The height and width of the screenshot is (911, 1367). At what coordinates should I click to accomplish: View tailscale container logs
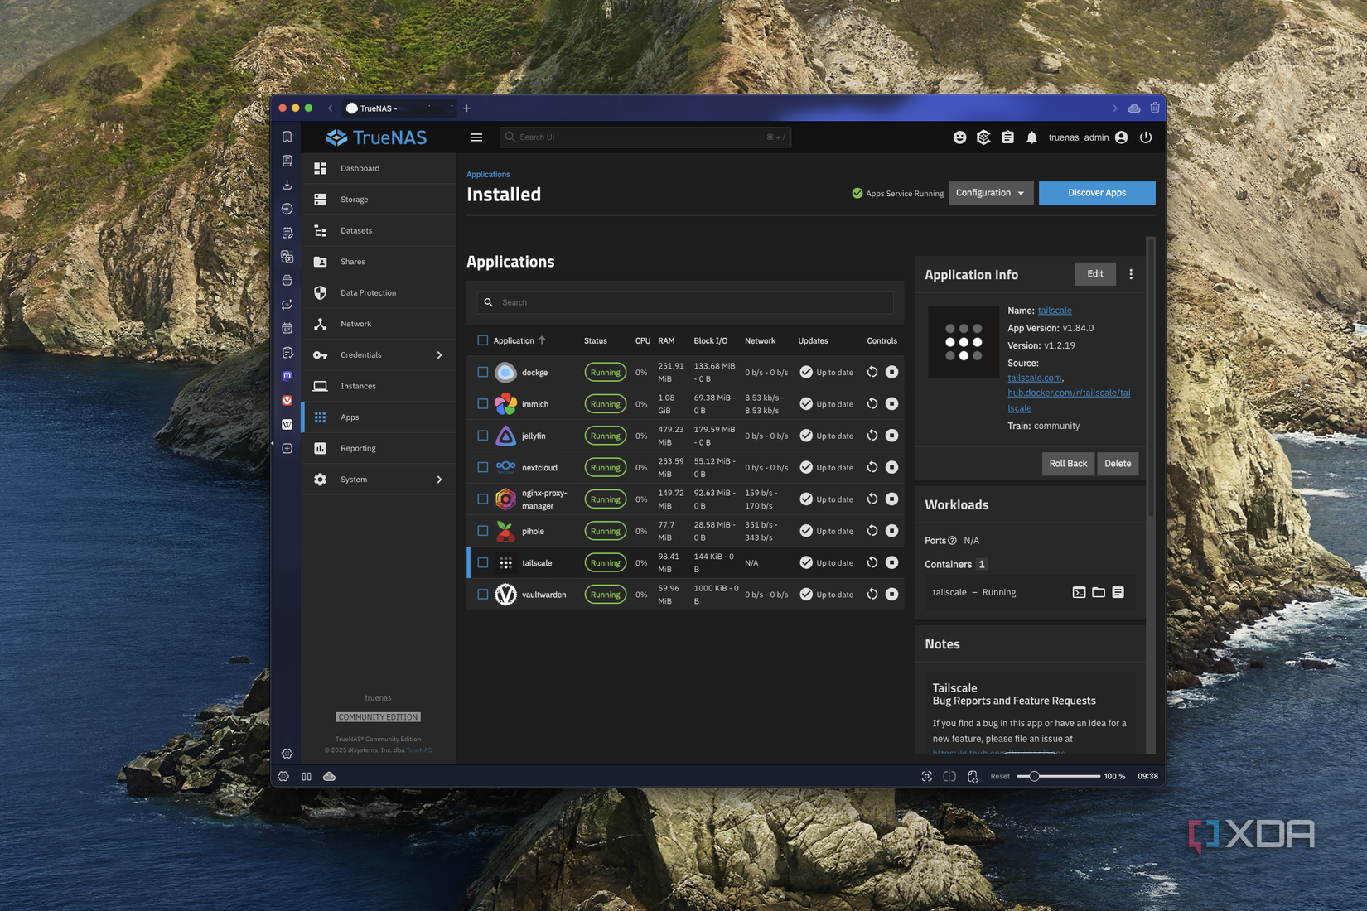[x=1118, y=592]
